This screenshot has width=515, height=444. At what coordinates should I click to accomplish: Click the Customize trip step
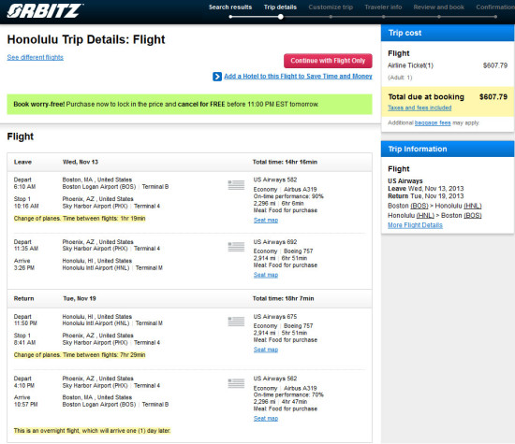[331, 7]
